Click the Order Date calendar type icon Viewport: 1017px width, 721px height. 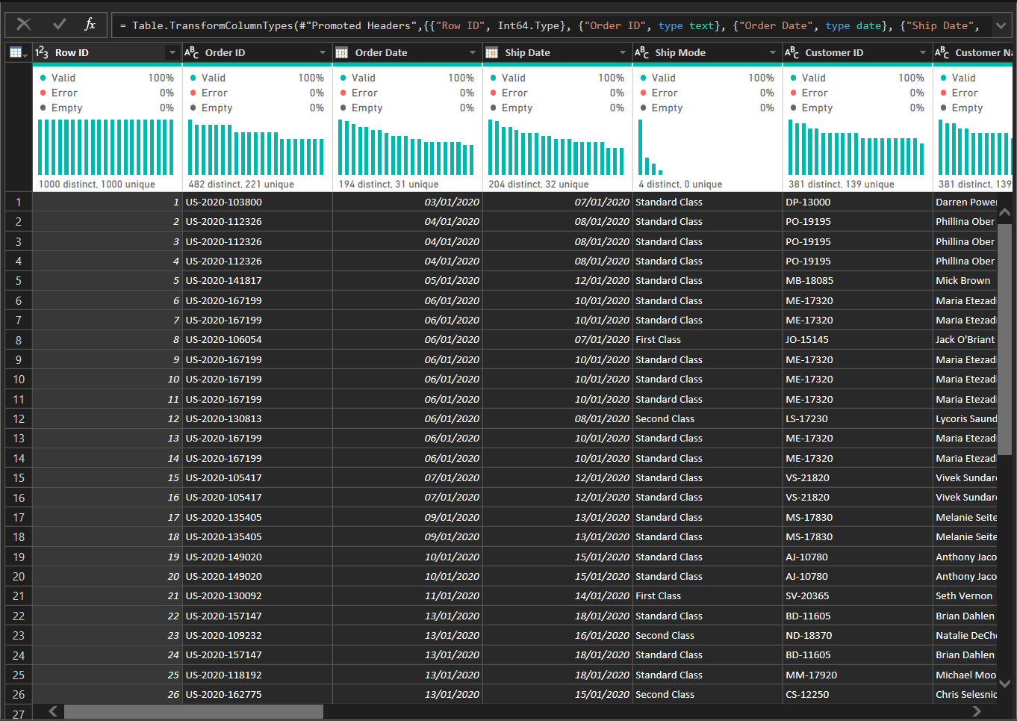pyautogui.click(x=342, y=52)
